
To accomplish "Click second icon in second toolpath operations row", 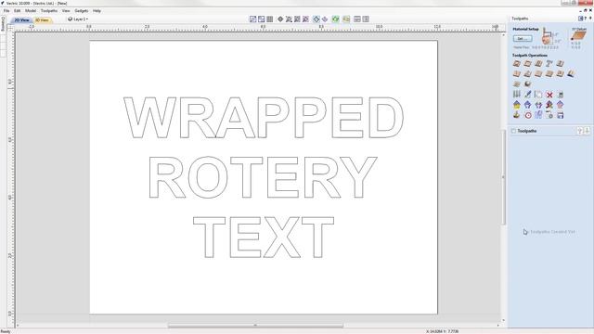I will click(x=528, y=74).
